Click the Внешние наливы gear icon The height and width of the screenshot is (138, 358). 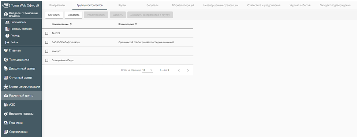coord(6,114)
